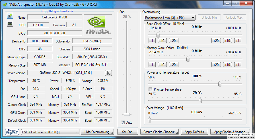255x139 pixels.
Task: Toggle the Auto fan checkbox
Action: pos(123,123)
